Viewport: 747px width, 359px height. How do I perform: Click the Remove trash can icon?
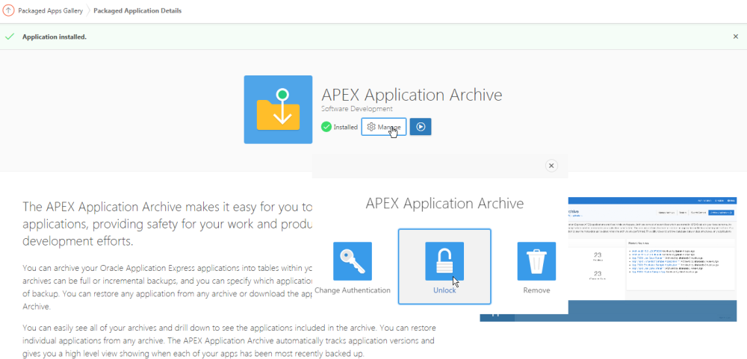pos(536,261)
